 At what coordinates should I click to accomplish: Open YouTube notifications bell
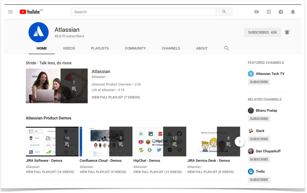click(x=293, y=12)
